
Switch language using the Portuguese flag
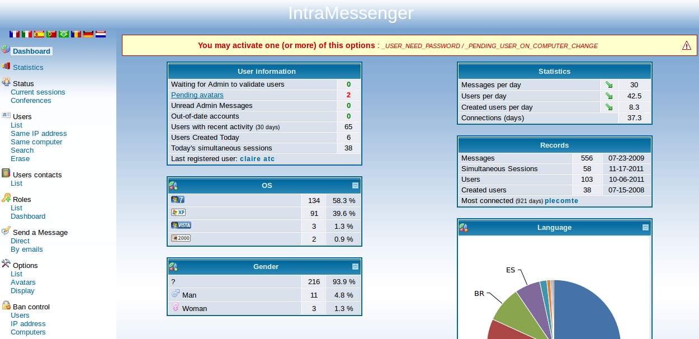51,34
